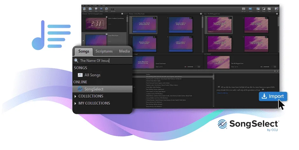Adjust the Live output volume slider

pyautogui.click(x=266, y=67)
